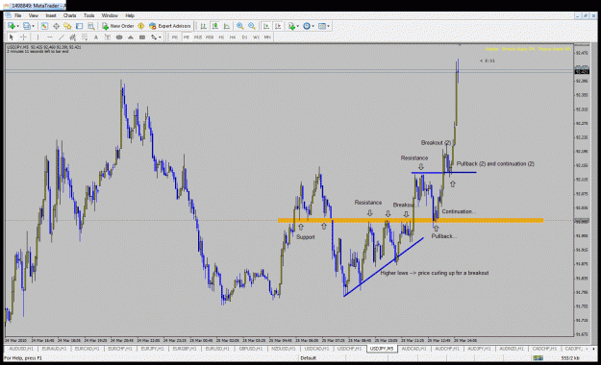The height and width of the screenshot is (365, 601).
Task: Switch timeframe to H1
Action: tap(221, 37)
